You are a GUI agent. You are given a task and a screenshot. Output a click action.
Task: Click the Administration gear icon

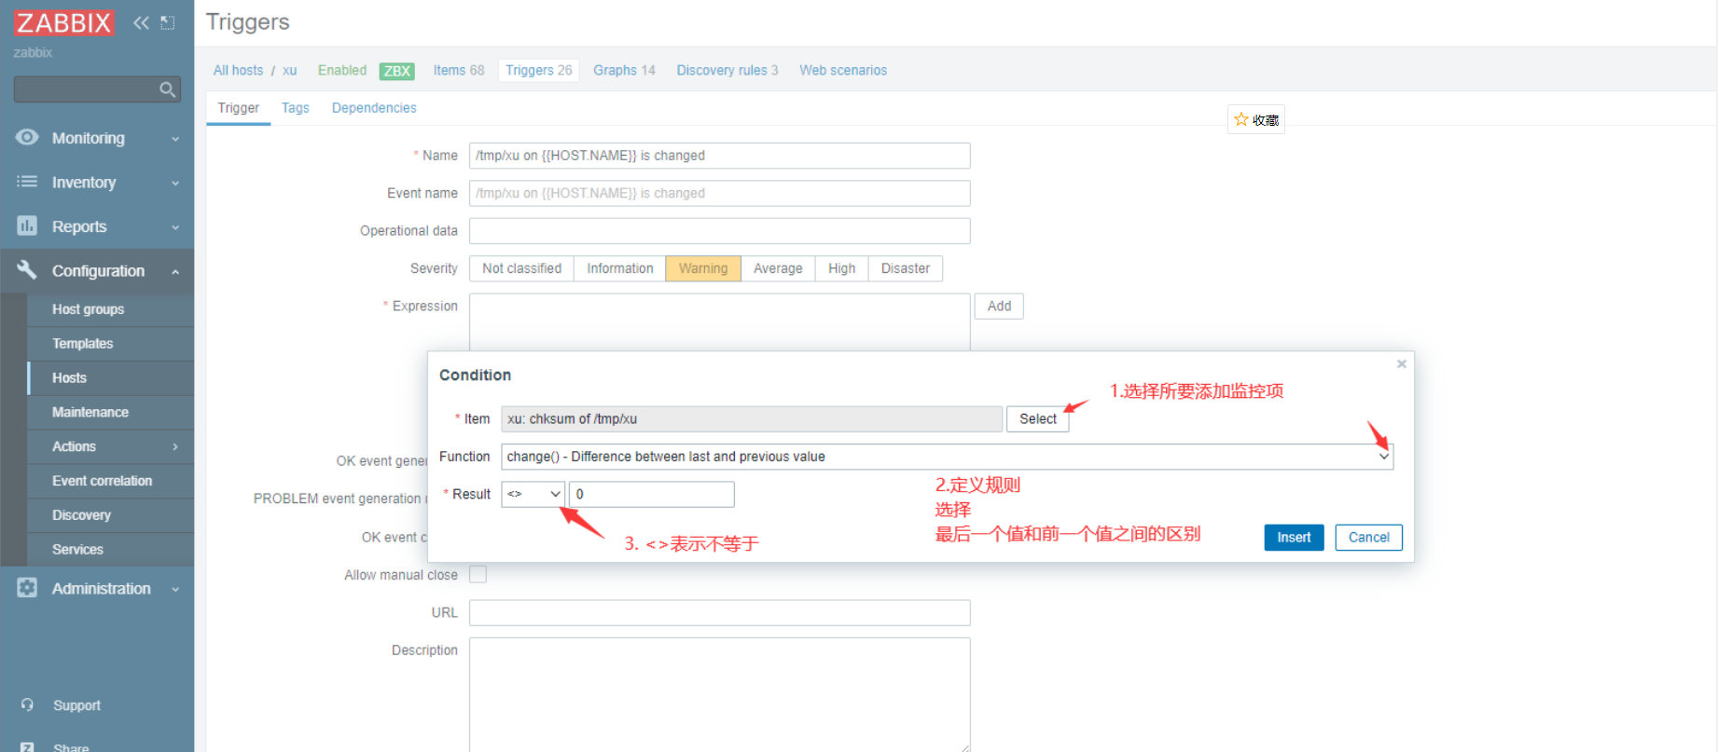27,588
